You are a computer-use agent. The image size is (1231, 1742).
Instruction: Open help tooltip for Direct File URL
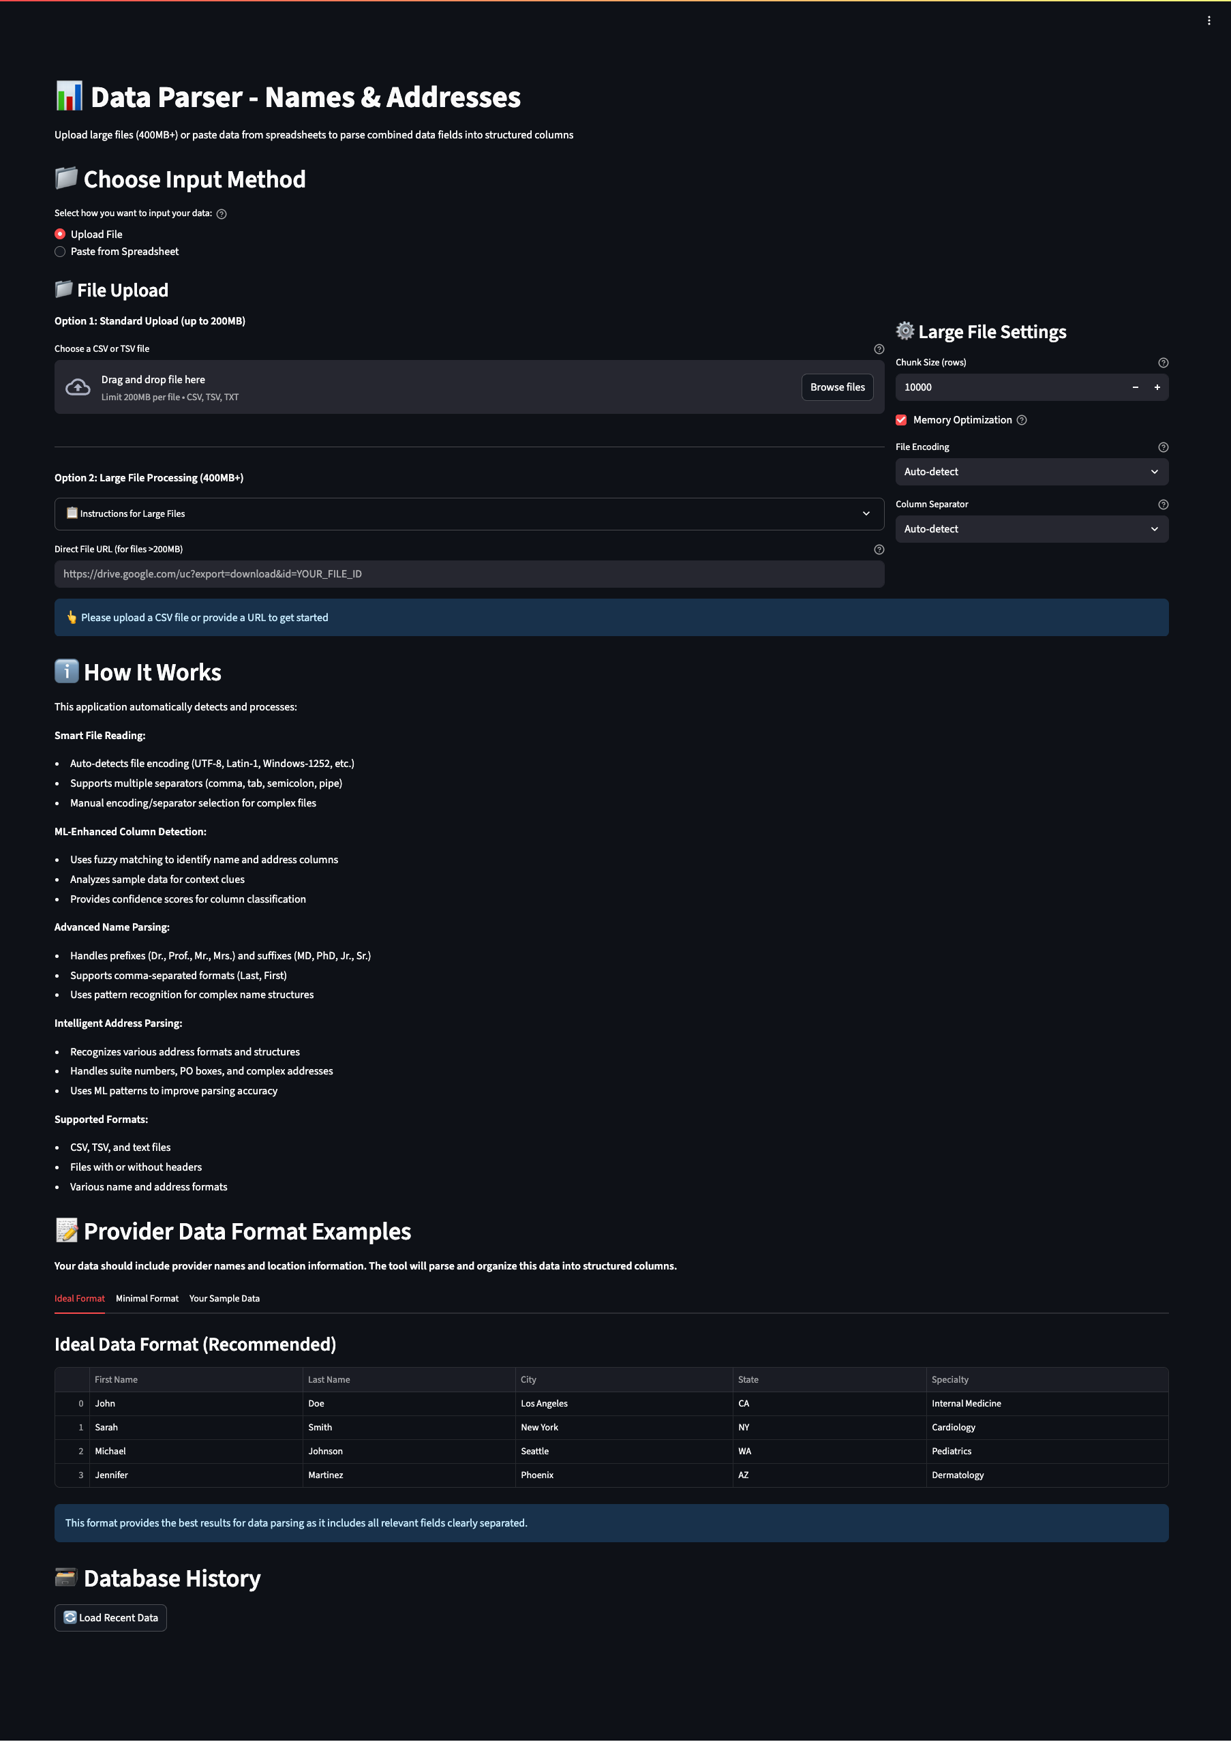879,550
